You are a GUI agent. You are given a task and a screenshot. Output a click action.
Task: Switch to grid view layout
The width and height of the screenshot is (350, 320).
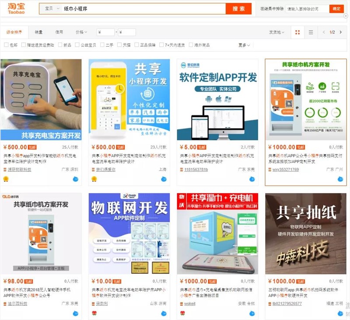tap(297, 32)
